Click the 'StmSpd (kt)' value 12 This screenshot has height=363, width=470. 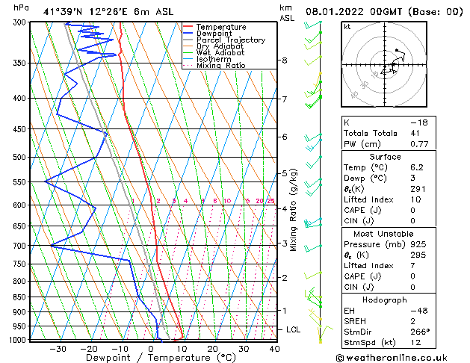(415, 343)
